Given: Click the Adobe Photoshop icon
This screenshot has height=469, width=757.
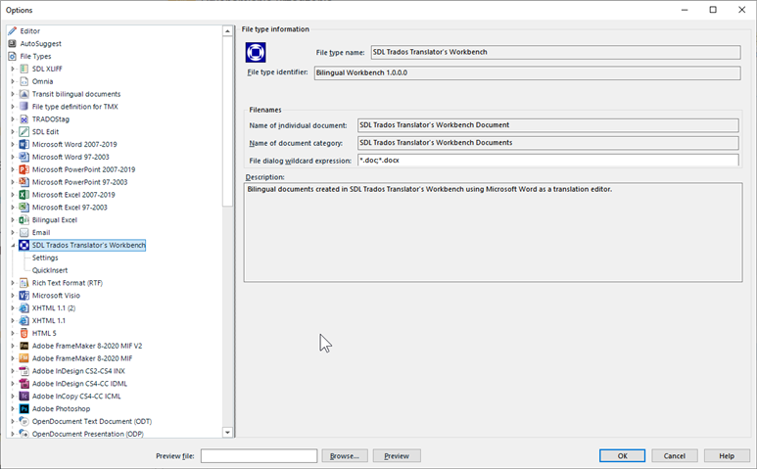Looking at the screenshot, I should click(x=24, y=408).
